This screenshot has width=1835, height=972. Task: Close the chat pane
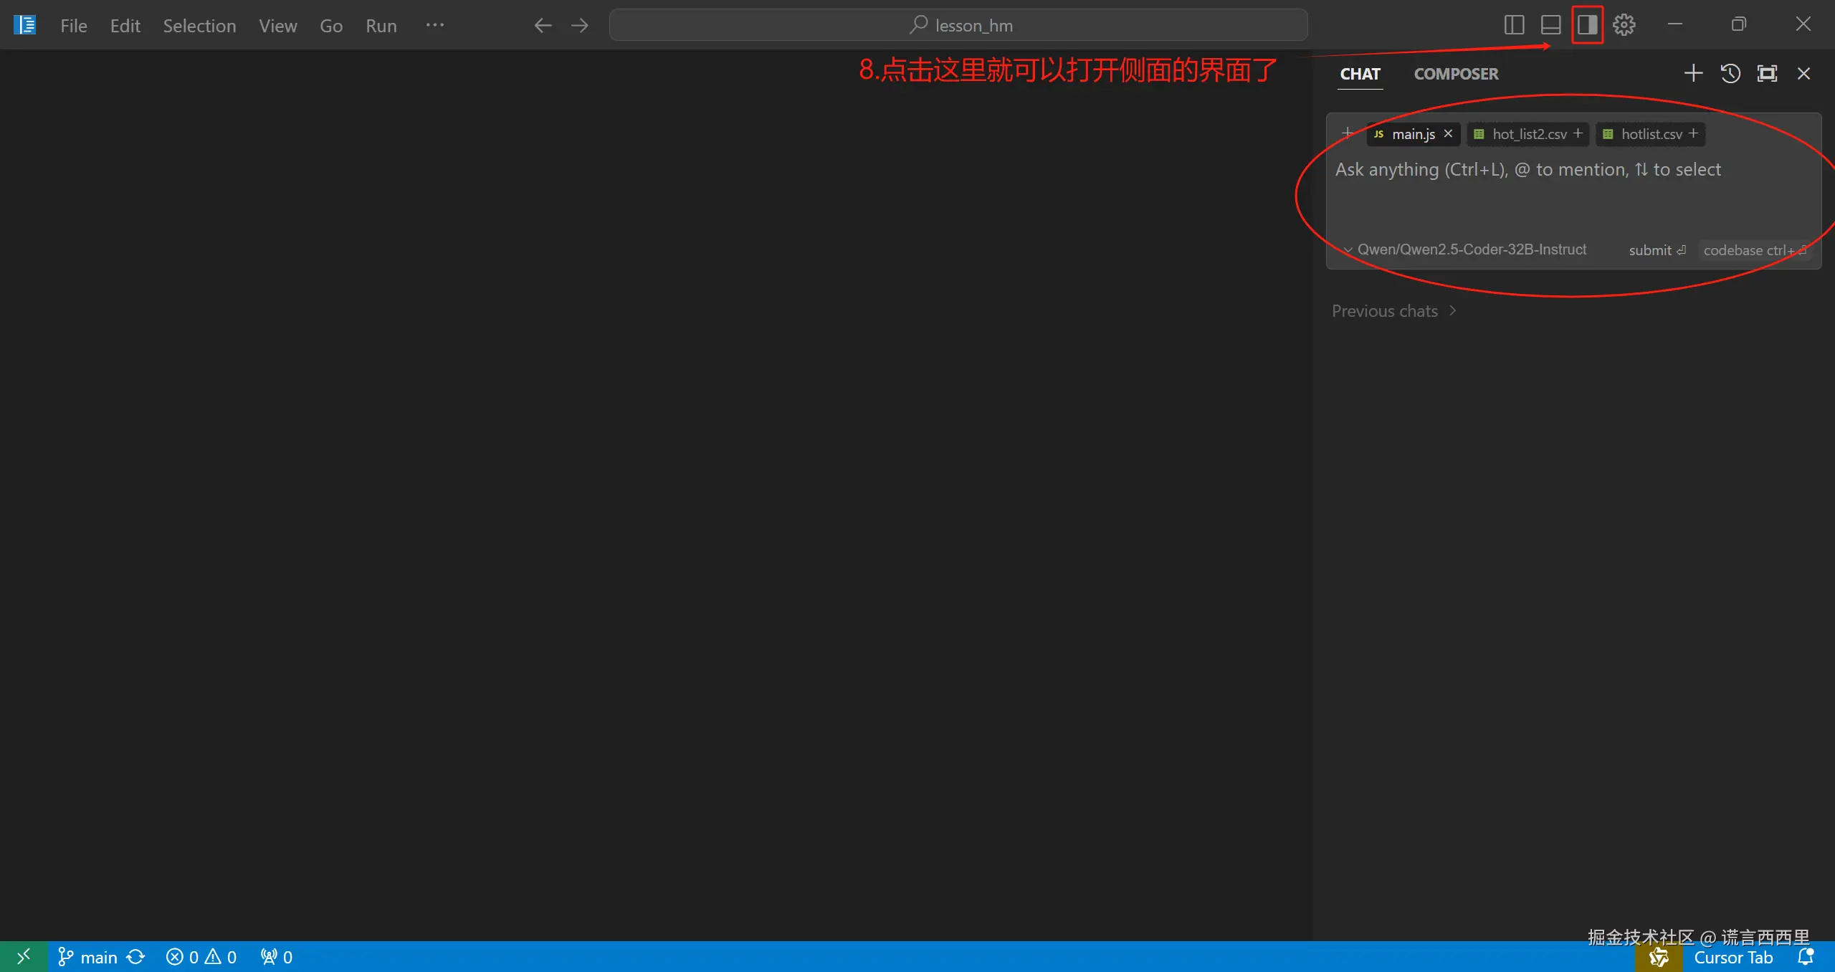click(1803, 73)
